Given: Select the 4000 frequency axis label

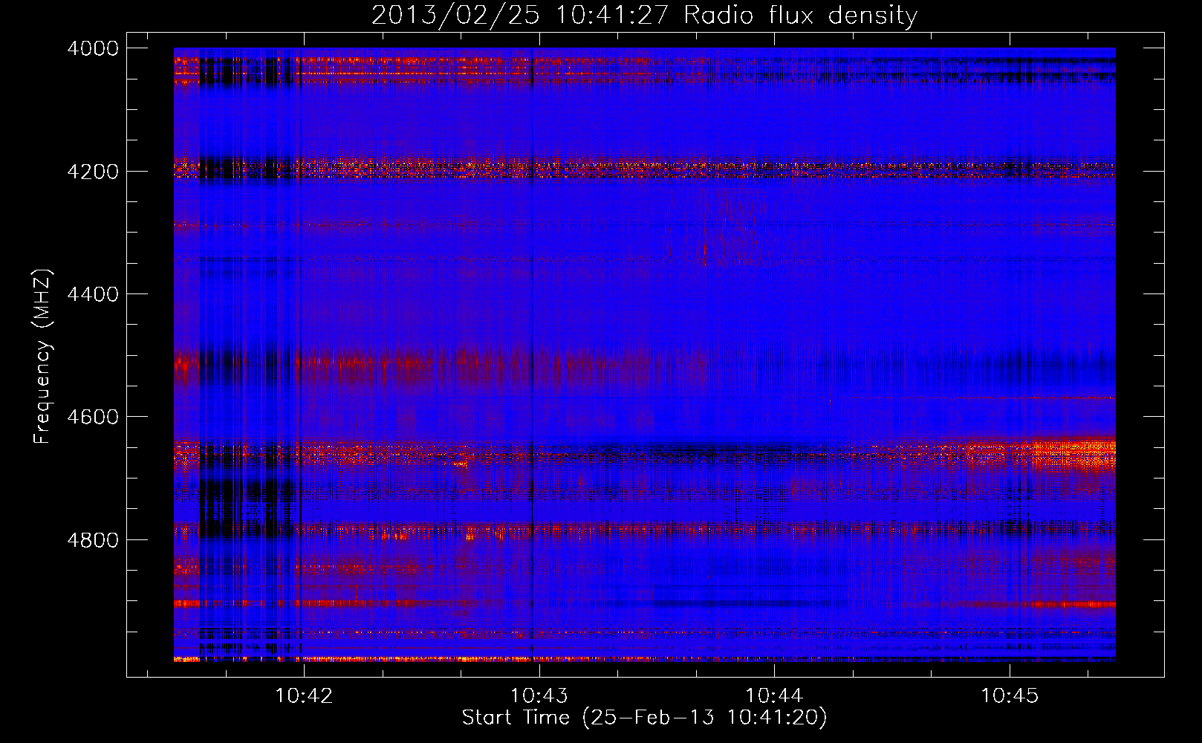Looking at the screenshot, I should 93,48.
